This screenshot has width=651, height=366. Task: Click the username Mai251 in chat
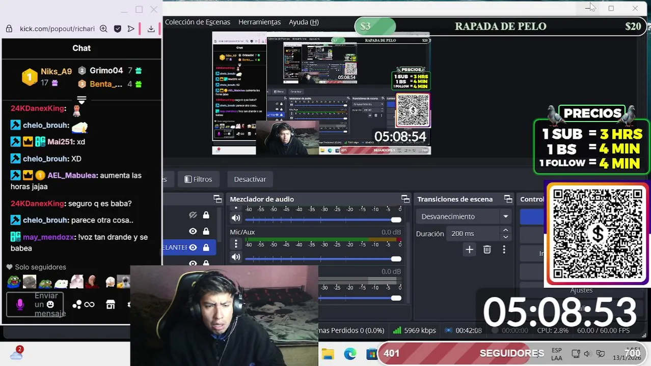(60, 142)
